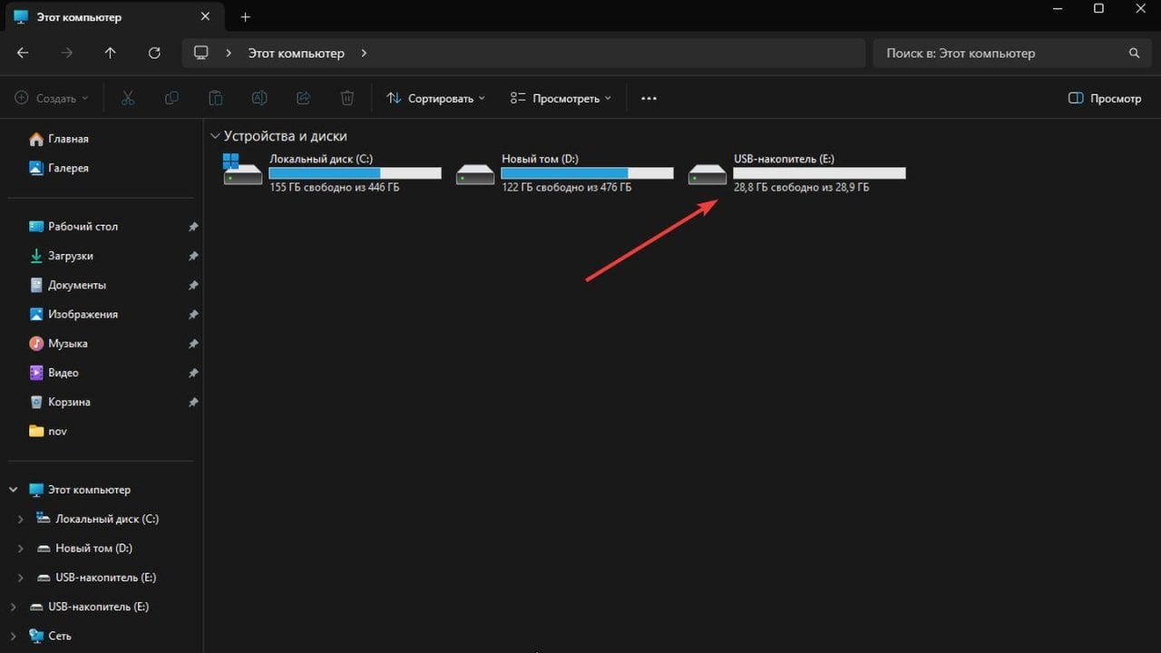Image resolution: width=1161 pixels, height=653 pixels.
Task: Click the Delete trash icon
Action: pos(347,98)
